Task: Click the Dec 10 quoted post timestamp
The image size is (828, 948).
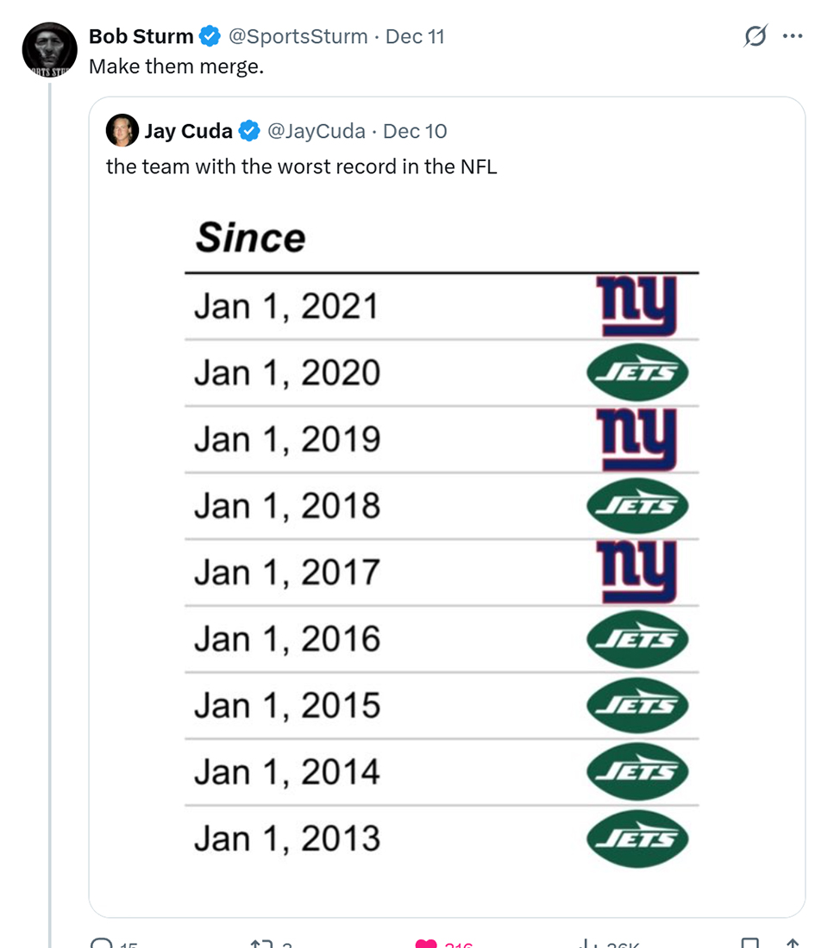Action: point(415,131)
